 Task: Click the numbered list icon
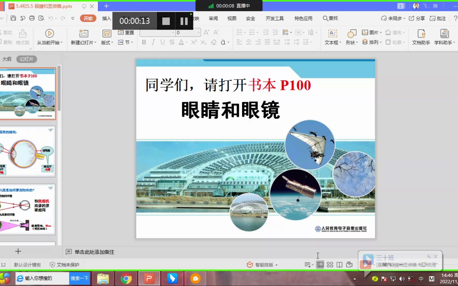(x=252, y=32)
